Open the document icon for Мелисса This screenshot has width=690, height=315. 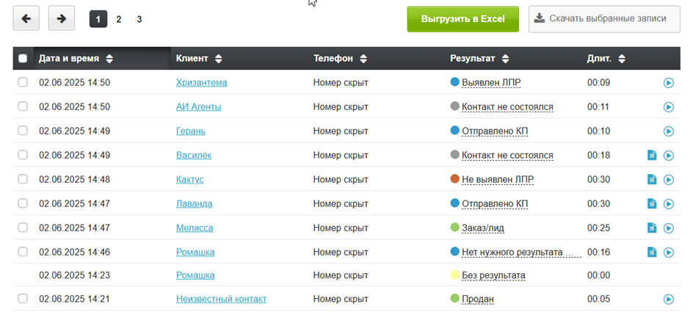point(651,228)
